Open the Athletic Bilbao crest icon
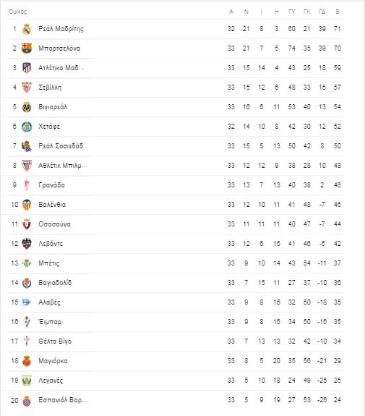Screen dimensions: 365x416 (x=27, y=166)
